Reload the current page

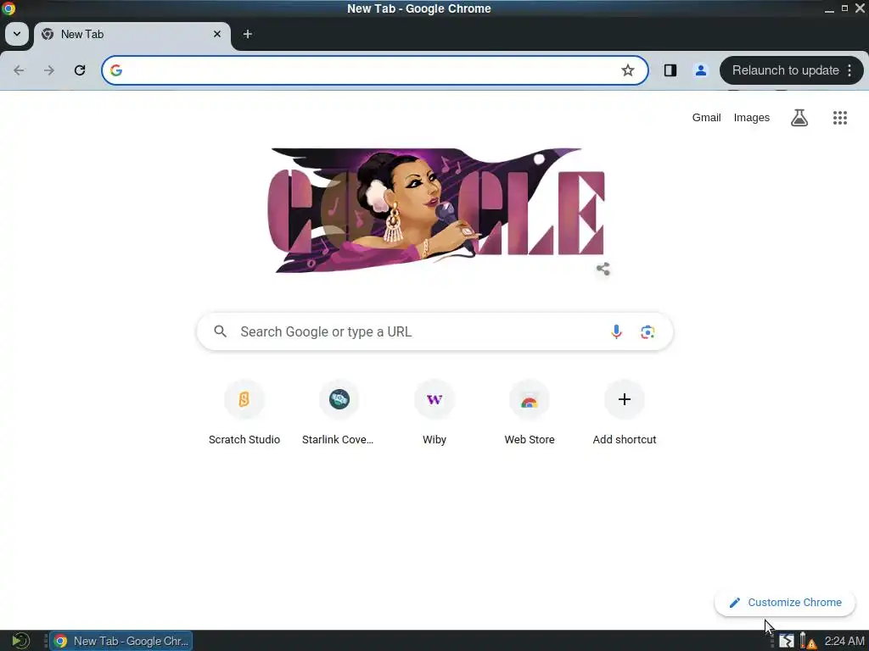(x=80, y=70)
